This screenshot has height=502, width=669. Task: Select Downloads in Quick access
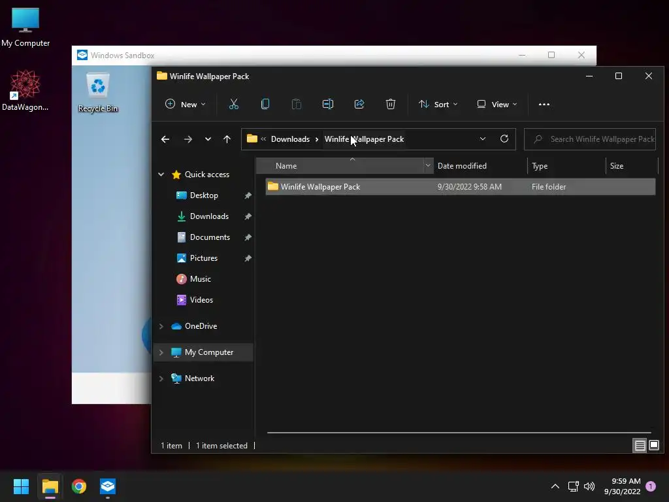pos(209,216)
